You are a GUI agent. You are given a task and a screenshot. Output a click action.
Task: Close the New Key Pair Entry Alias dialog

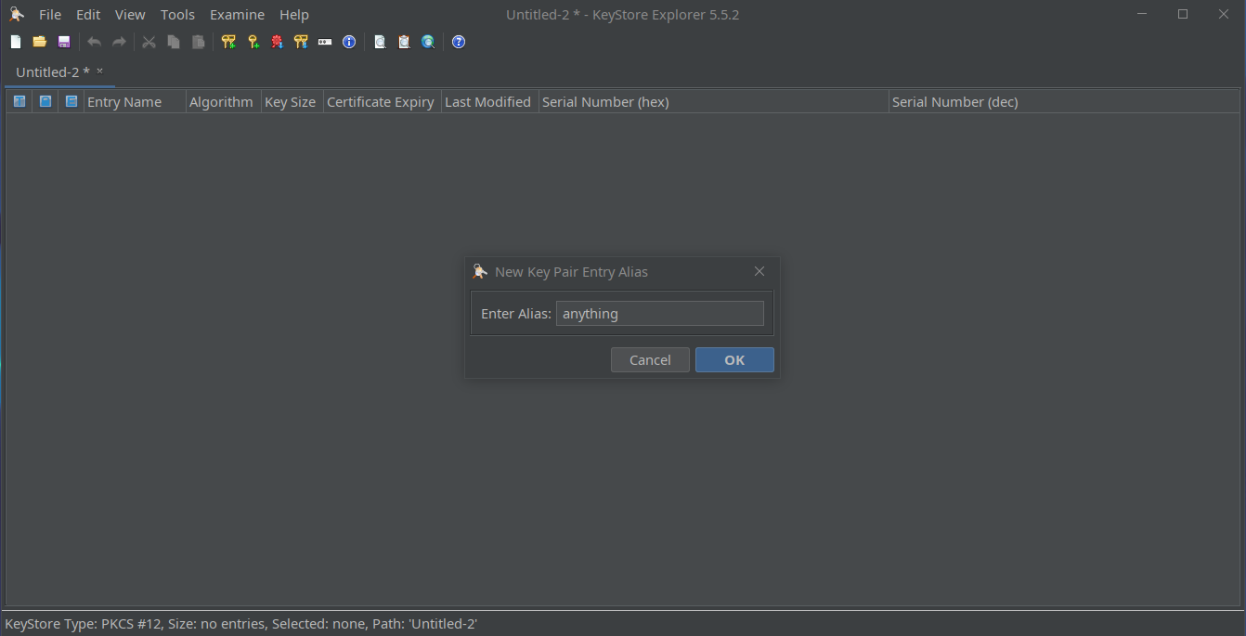point(759,271)
